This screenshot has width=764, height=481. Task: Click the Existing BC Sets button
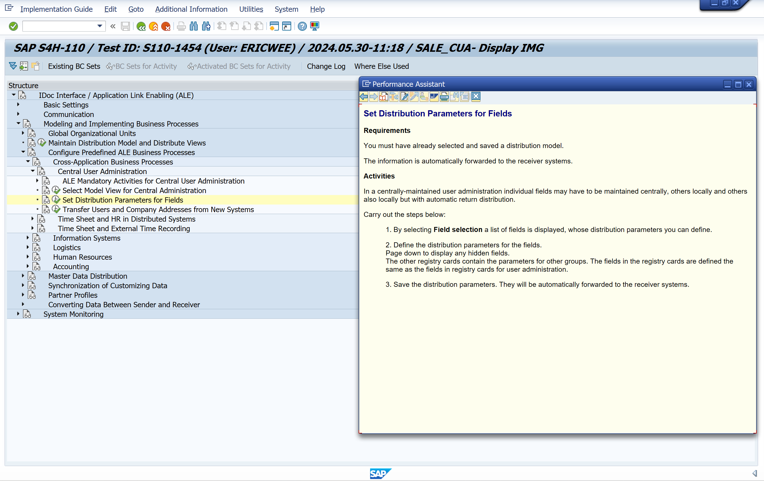[x=74, y=66]
